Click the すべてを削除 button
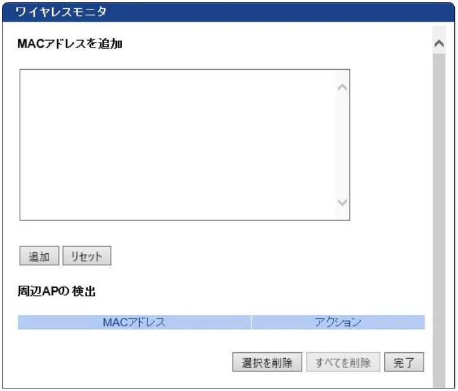 click(x=343, y=362)
